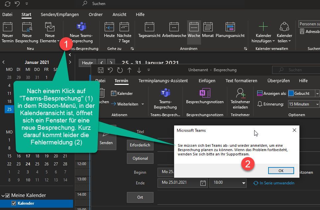Open the Anzeigen als Gebucht dropdown
The image size is (320, 210).
pos(317,94)
